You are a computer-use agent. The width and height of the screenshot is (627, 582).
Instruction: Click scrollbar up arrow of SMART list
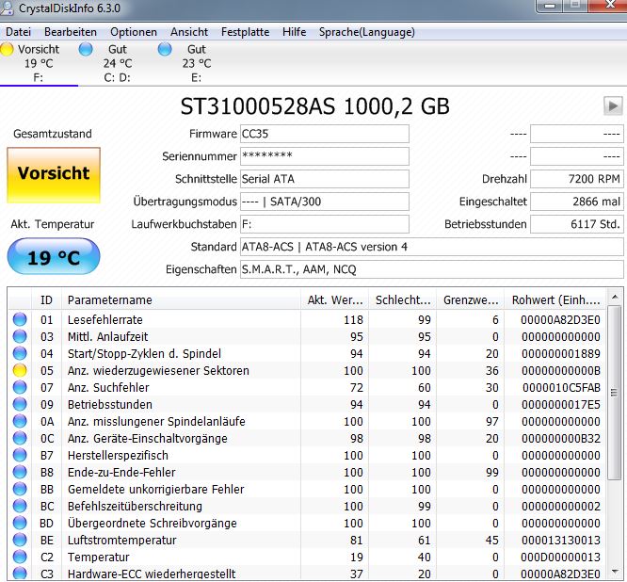[x=615, y=297]
